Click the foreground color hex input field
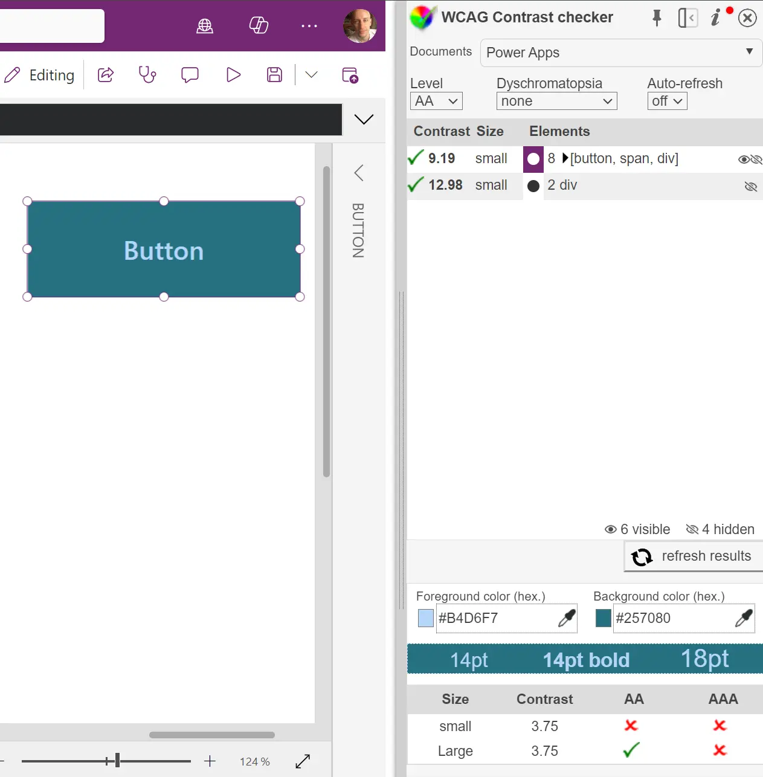Viewport: 763px width, 777px height. pos(495,618)
